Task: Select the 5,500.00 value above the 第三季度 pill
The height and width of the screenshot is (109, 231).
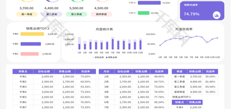Action: pos(76,8)
